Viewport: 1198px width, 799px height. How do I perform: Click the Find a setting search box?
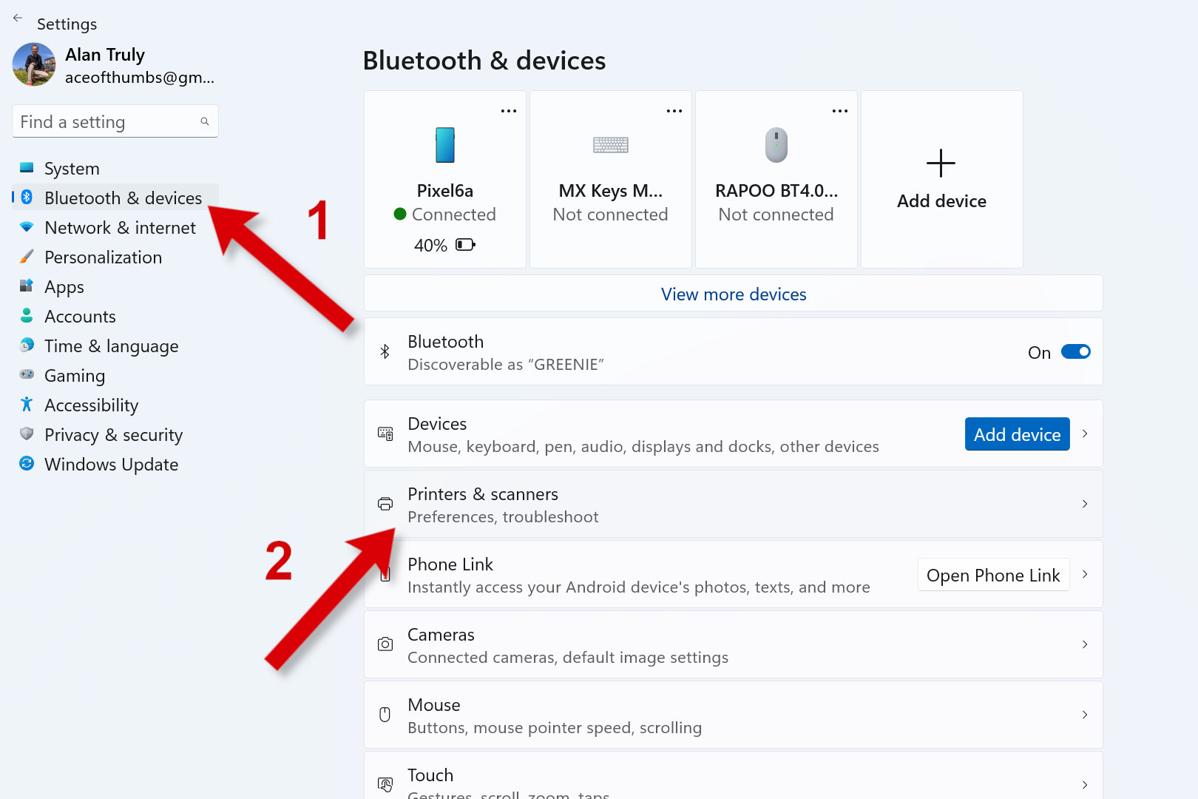107,122
